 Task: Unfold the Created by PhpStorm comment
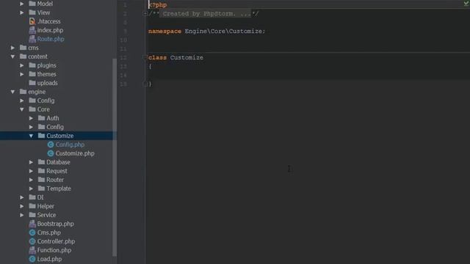tap(145, 14)
